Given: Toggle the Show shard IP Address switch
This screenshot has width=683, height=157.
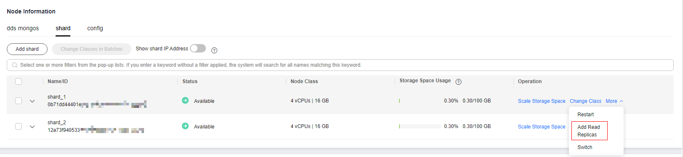Looking at the screenshot, I should pyautogui.click(x=198, y=48).
